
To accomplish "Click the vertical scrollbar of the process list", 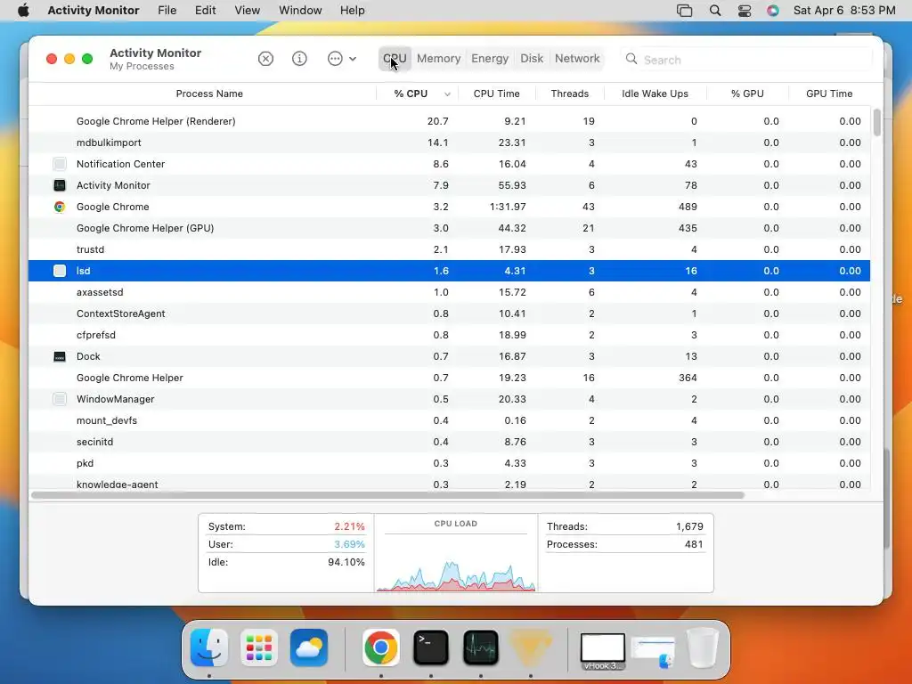I will click(876, 123).
